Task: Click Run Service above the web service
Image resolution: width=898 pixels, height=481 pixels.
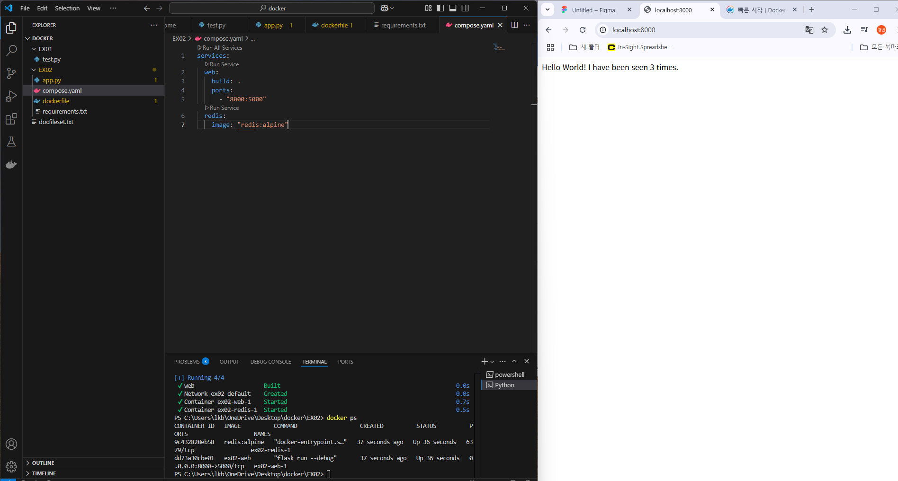Action: [x=222, y=64]
